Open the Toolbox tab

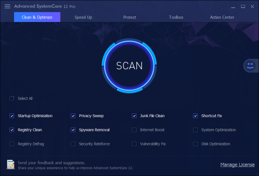pyautogui.click(x=176, y=17)
